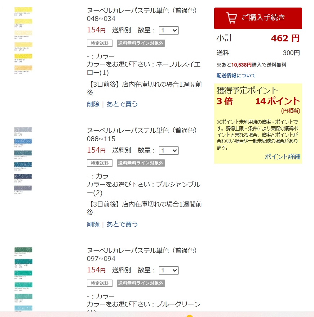Click the 獲得予定ポイント heading
The image size is (314, 317).
click(x=247, y=90)
